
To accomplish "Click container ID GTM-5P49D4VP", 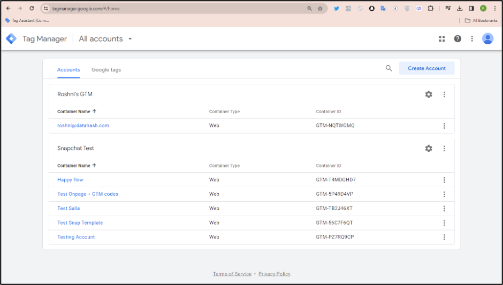I will coord(334,194).
